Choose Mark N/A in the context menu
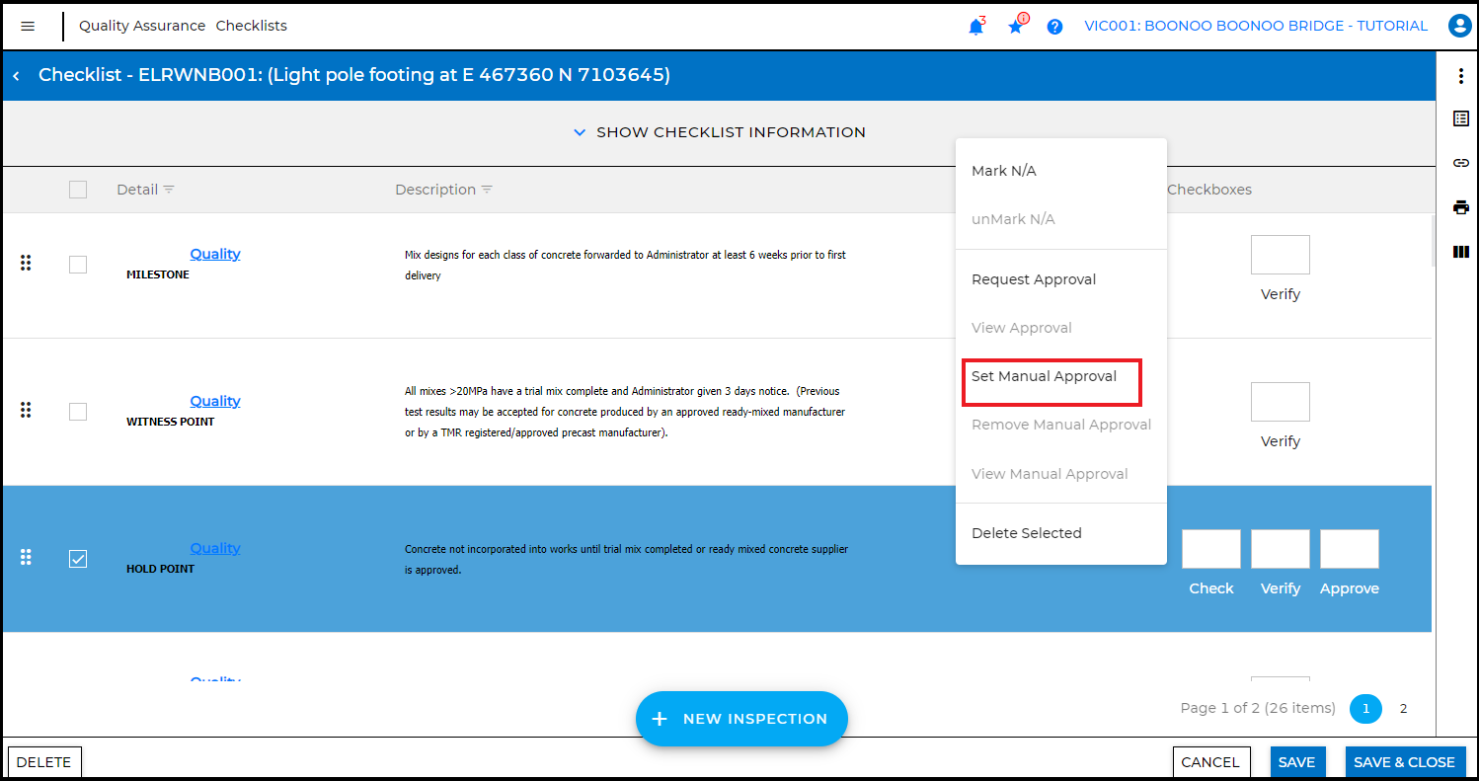Viewport: 1479px width, 781px height. (x=1004, y=171)
